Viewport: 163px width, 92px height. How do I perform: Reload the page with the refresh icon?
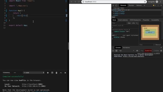79,2
